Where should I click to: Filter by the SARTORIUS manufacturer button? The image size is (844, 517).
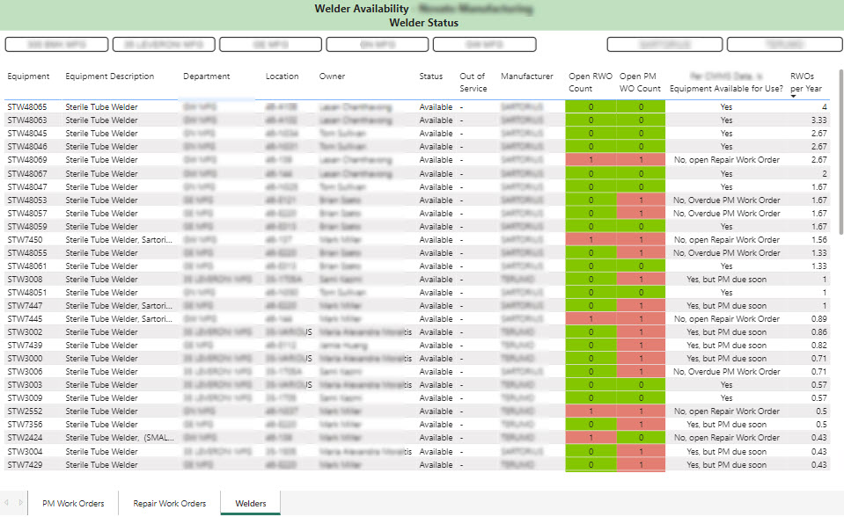click(663, 44)
